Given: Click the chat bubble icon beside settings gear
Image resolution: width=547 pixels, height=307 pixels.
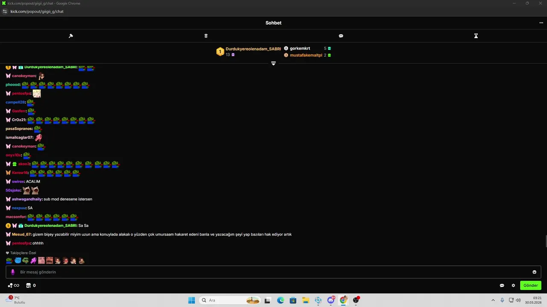Looking at the screenshot, I should click(502, 286).
